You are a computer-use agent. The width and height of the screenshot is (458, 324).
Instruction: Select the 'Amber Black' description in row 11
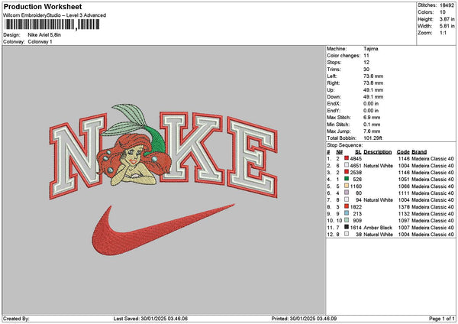[x=378, y=228]
